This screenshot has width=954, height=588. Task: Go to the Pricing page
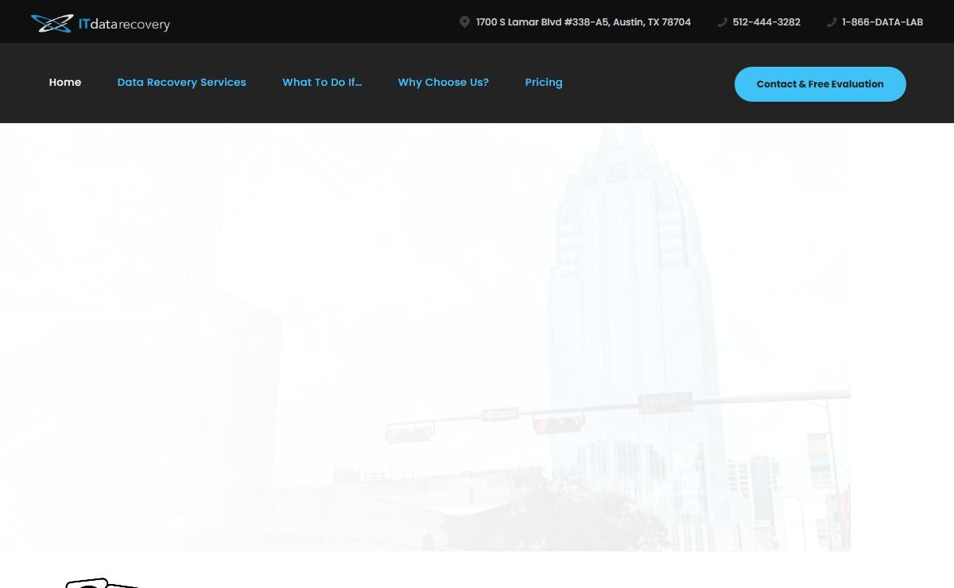[x=544, y=83]
